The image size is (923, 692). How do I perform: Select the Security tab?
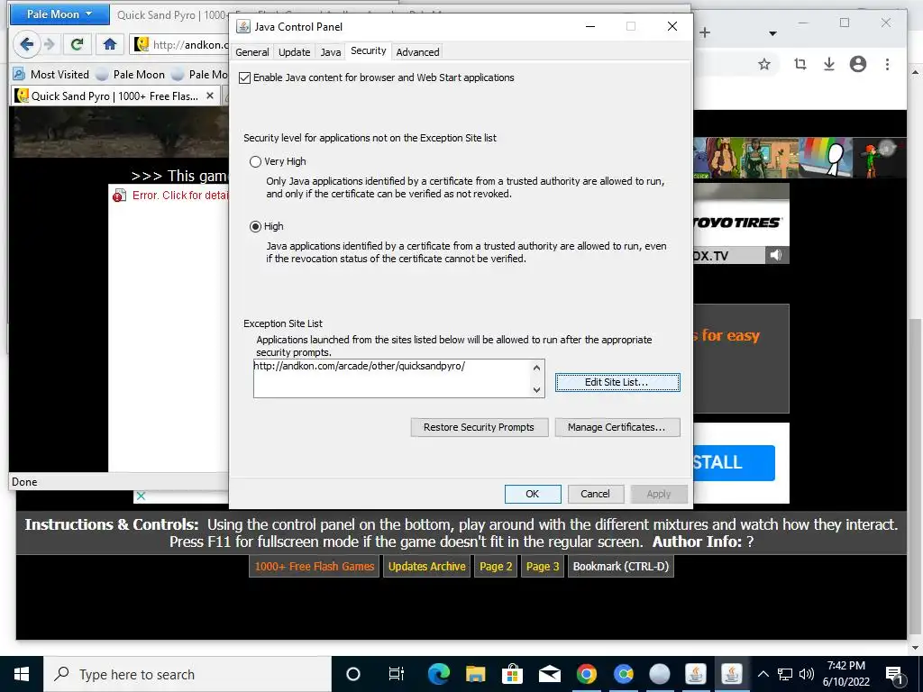369,50
